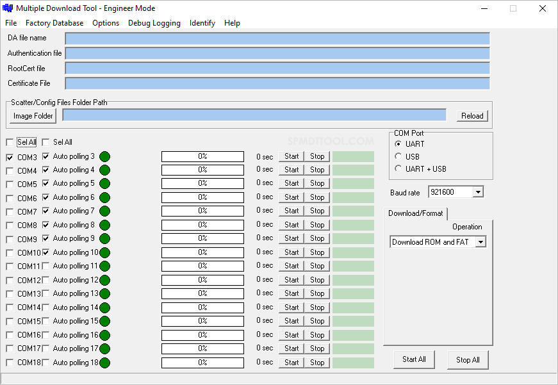Check the COM8 port checkbox
This screenshot has width=558, height=385.
tap(10, 225)
